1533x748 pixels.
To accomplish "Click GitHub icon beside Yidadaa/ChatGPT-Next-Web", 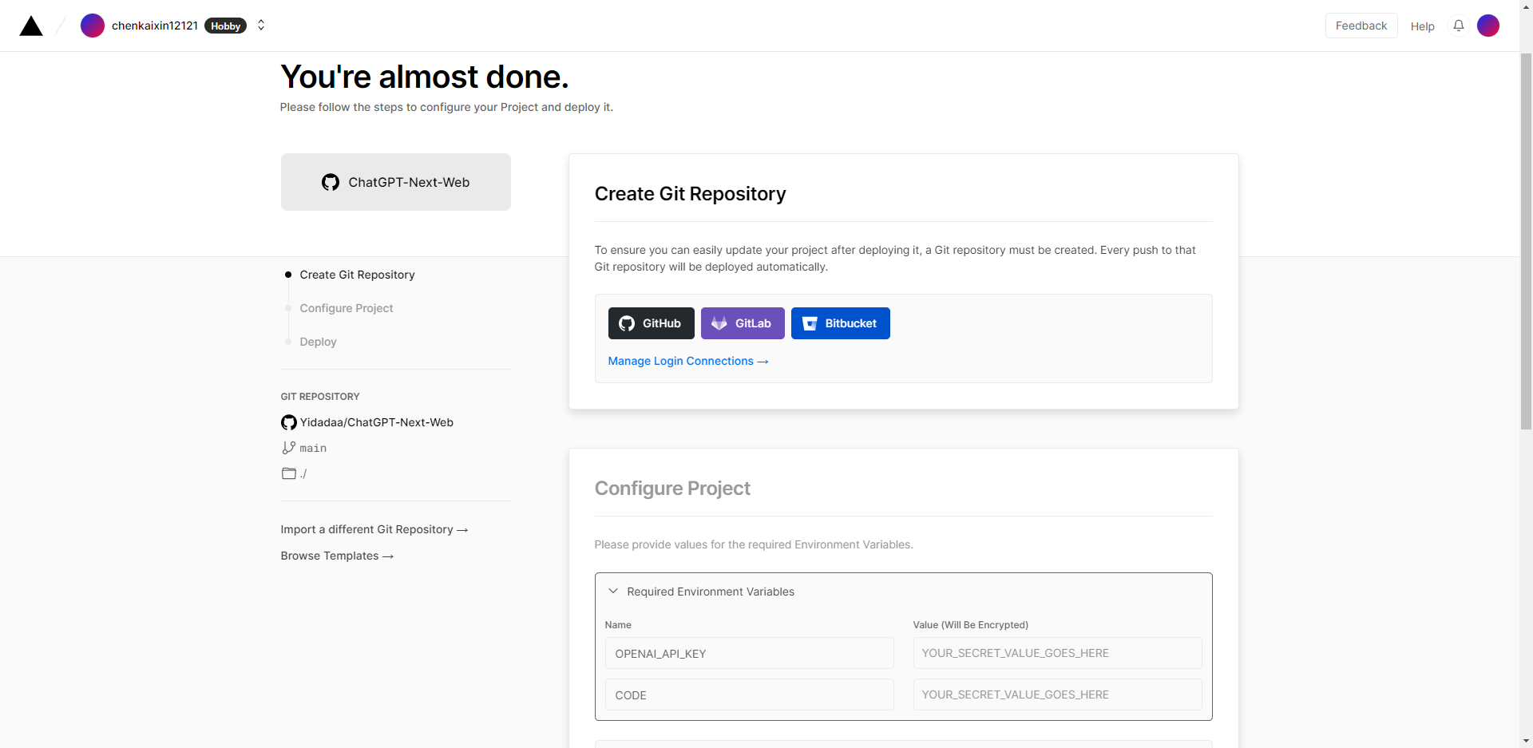I will point(289,422).
